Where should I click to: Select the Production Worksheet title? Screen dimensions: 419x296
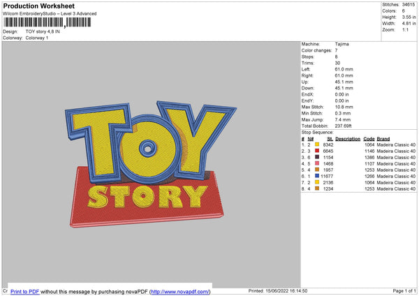point(38,6)
